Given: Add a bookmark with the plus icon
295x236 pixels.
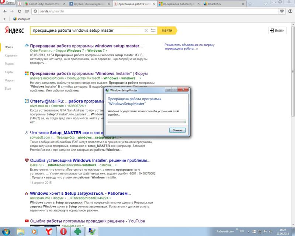Looking at the screenshot, I should coord(4,19).
